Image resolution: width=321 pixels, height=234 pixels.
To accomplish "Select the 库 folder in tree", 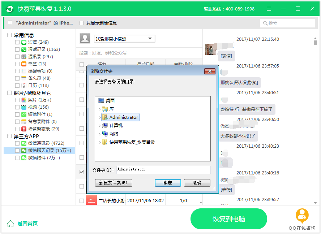I will tap(108, 109).
